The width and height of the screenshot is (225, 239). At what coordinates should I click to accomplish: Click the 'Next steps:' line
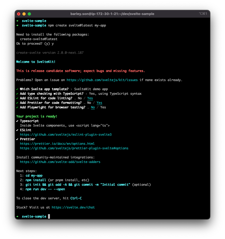coord(26,171)
